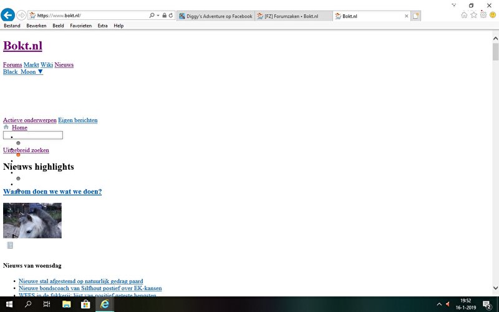Click the muted volume tray icon
499x312 pixels.
(x=448, y=305)
